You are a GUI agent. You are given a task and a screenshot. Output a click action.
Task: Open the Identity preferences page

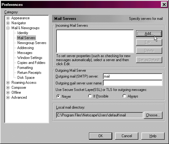tap(23, 33)
